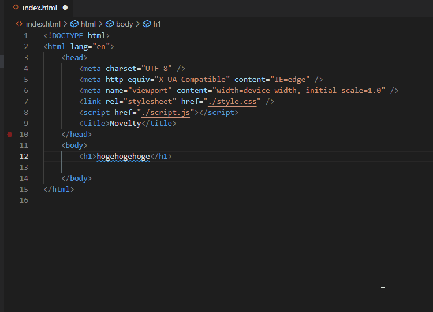This screenshot has width=433, height=312.
Task: Place cursor in the Novelty title text
Action: [x=125, y=124]
